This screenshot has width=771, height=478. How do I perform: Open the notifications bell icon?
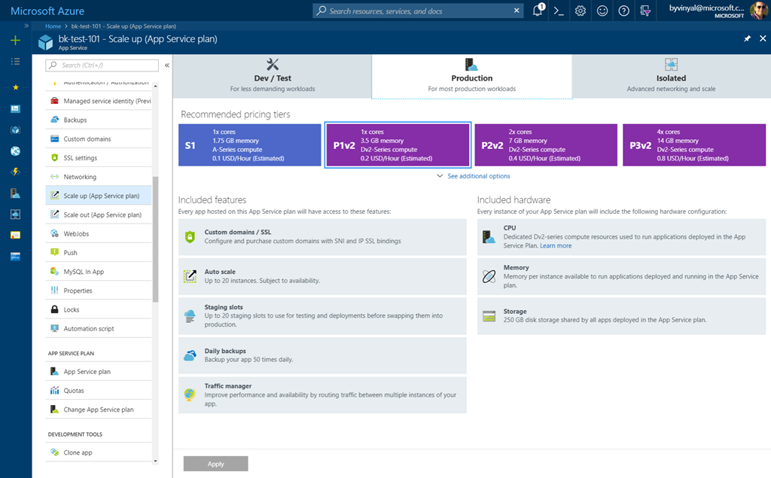(x=538, y=11)
